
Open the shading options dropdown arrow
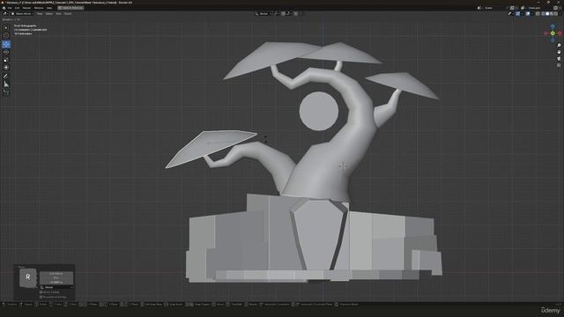pyautogui.click(x=560, y=14)
